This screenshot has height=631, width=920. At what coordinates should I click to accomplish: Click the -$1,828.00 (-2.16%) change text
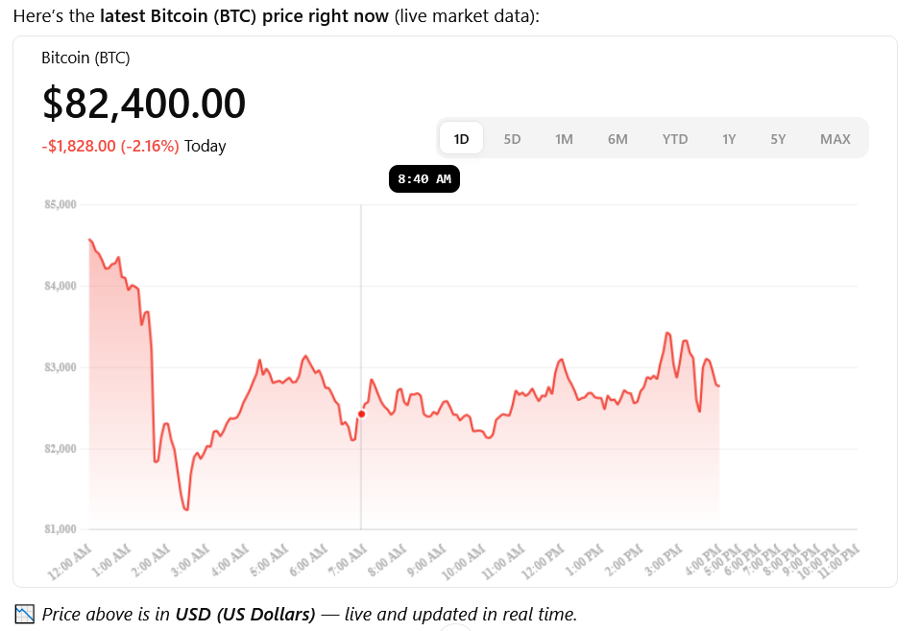109,147
